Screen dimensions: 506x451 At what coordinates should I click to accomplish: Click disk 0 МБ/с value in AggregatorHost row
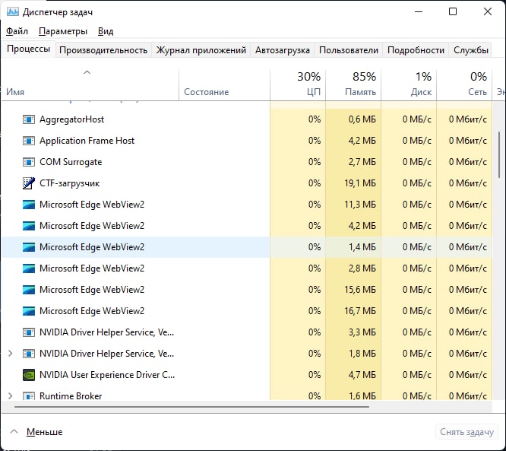(417, 119)
